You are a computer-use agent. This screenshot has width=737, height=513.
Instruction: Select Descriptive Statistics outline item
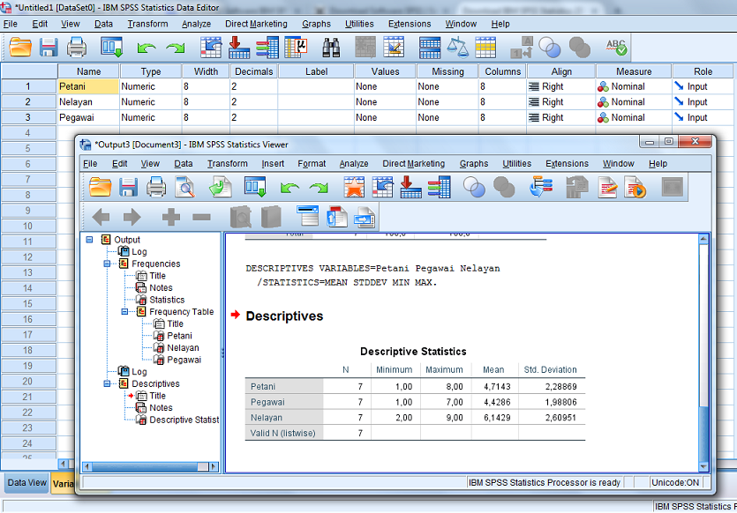(x=184, y=420)
